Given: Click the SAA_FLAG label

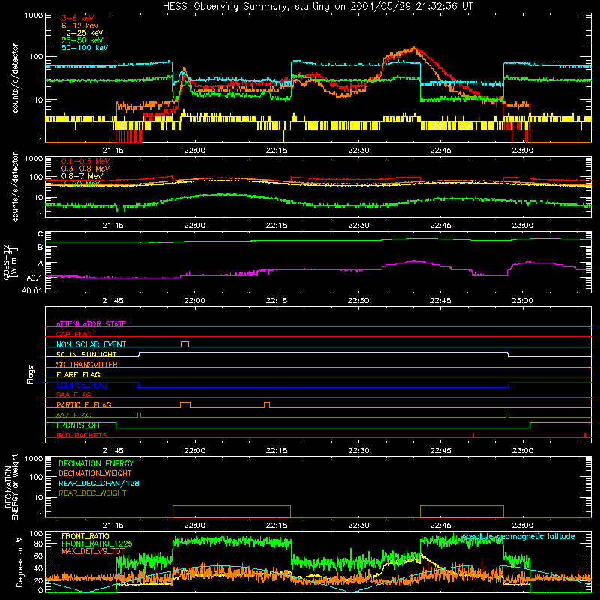Looking at the screenshot, I should 73,394.
